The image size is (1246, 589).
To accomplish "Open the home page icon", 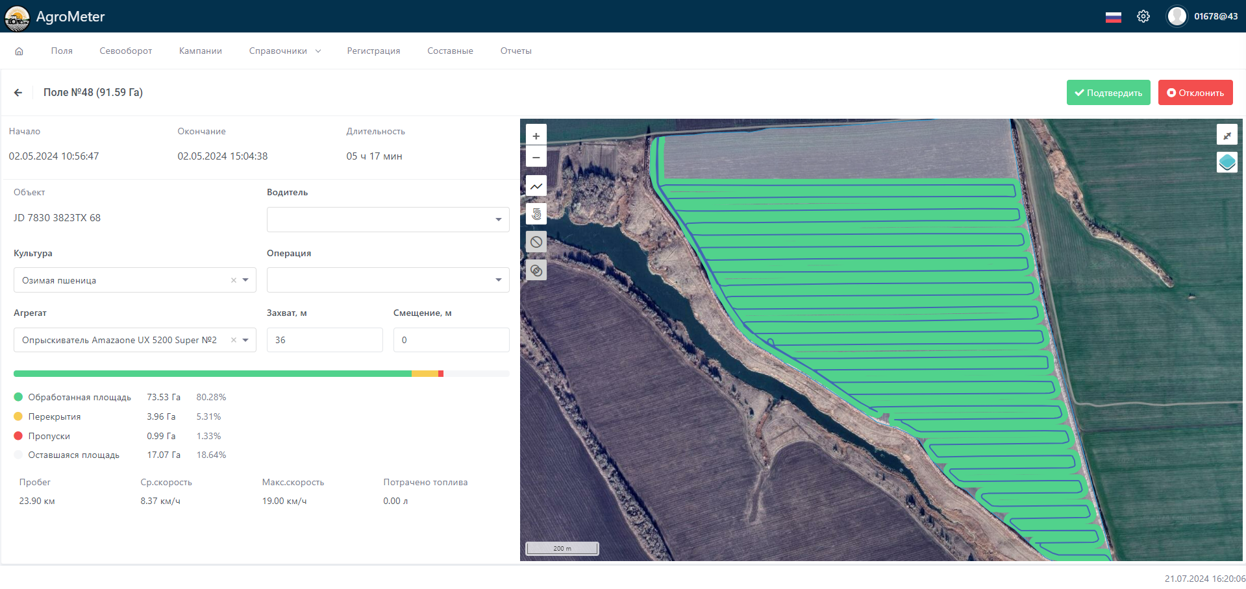I will tap(19, 51).
